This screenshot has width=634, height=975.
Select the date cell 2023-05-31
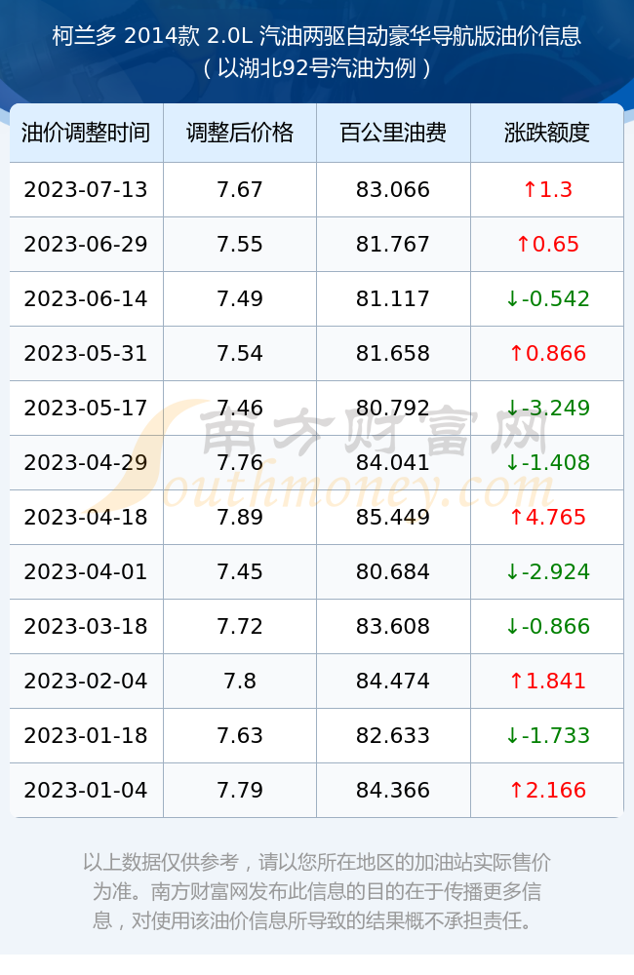click(x=86, y=353)
